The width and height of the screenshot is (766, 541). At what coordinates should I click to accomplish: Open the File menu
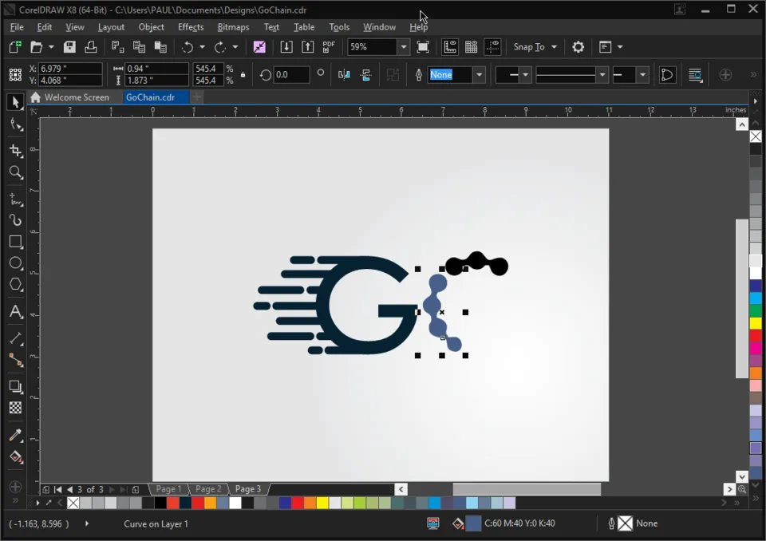pos(17,27)
